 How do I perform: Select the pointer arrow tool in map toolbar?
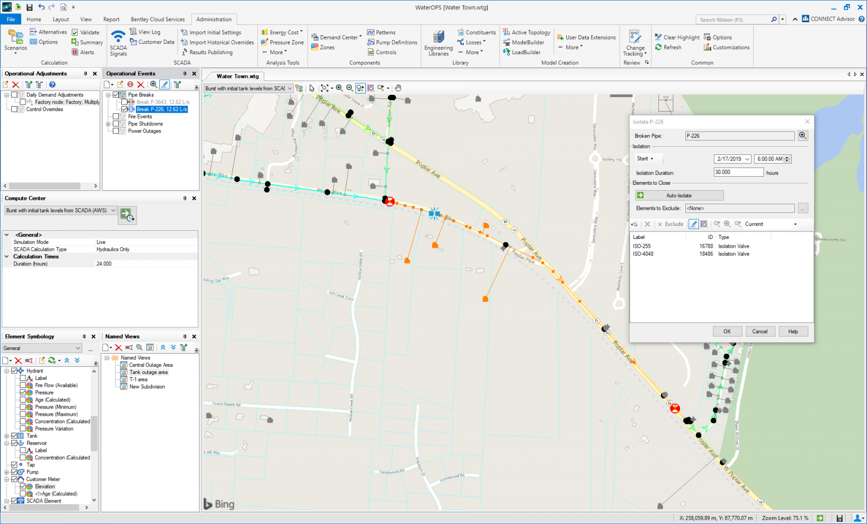(312, 88)
